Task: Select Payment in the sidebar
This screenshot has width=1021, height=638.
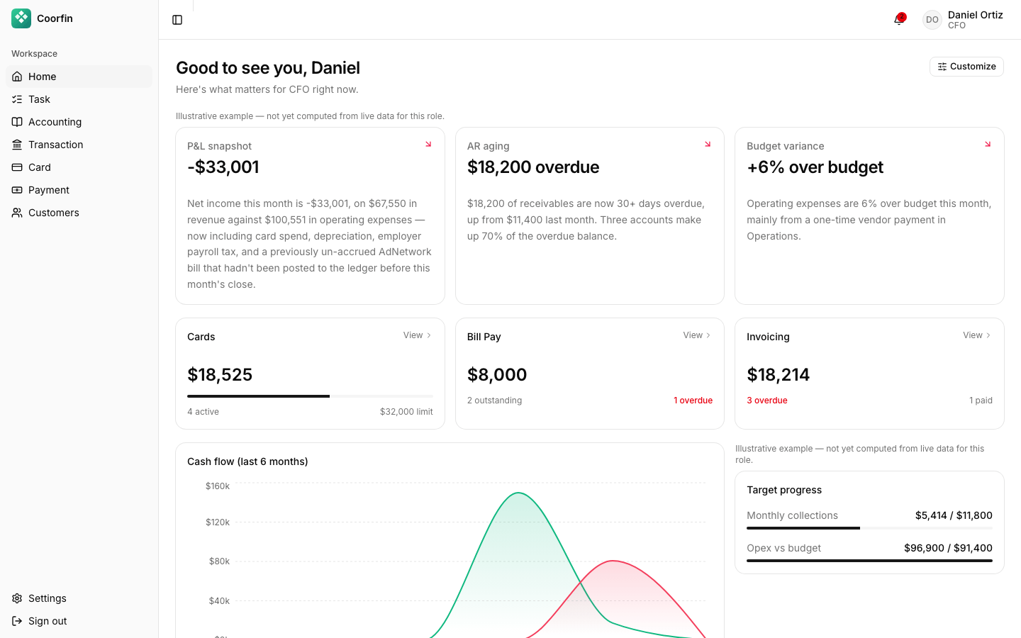Action: coord(79,190)
